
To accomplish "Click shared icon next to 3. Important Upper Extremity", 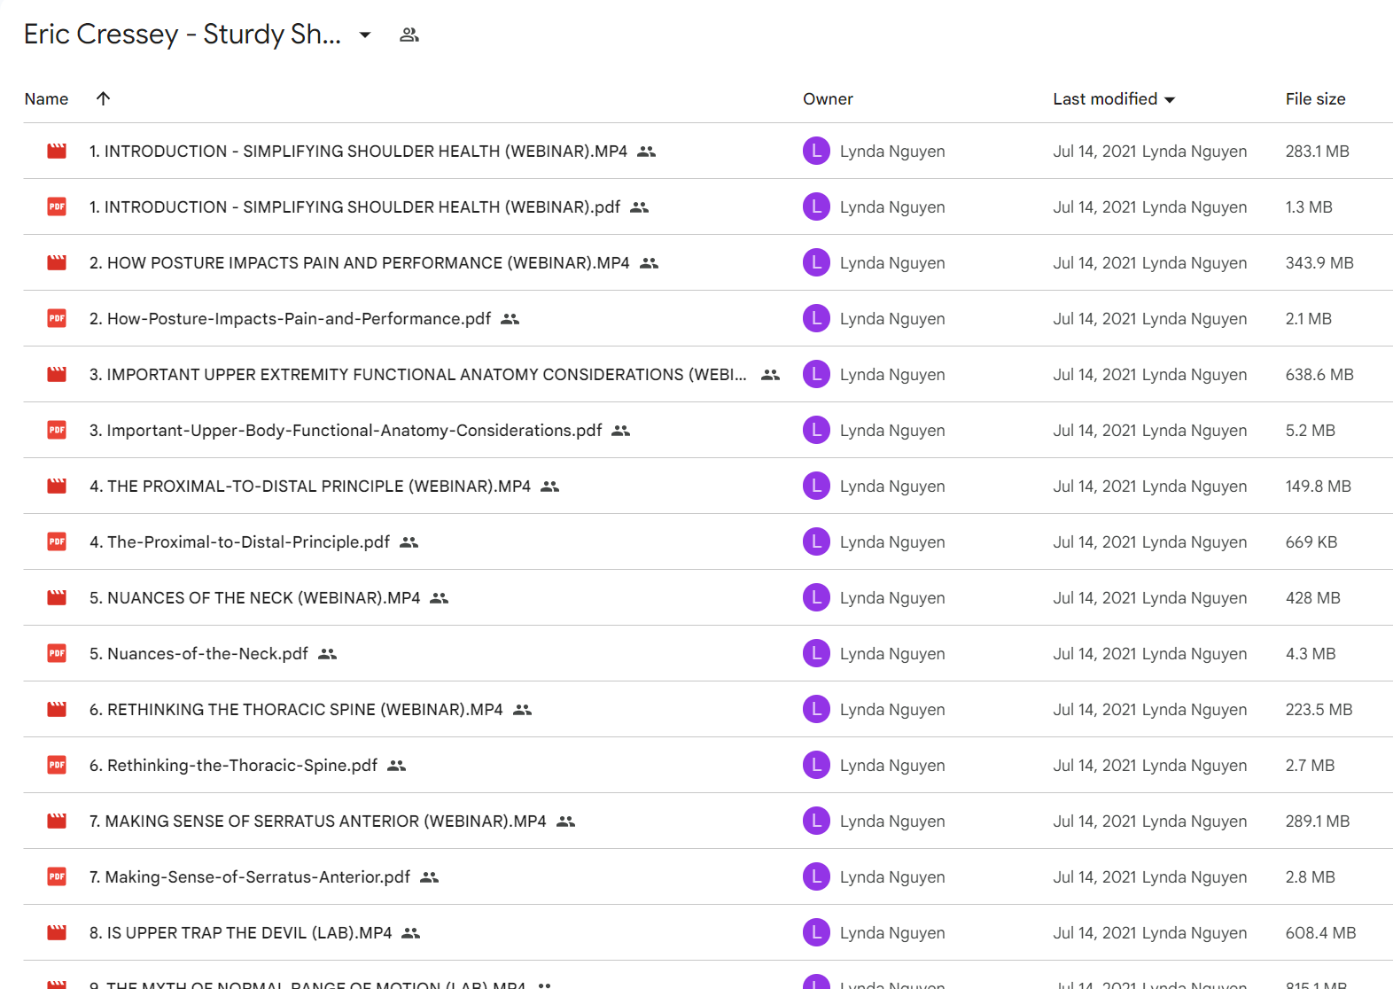I will (x=771, y=375).
